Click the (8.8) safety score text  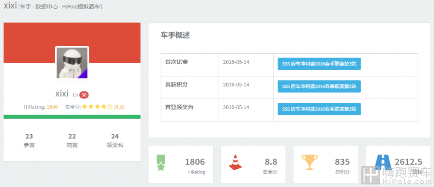[119, 107]
